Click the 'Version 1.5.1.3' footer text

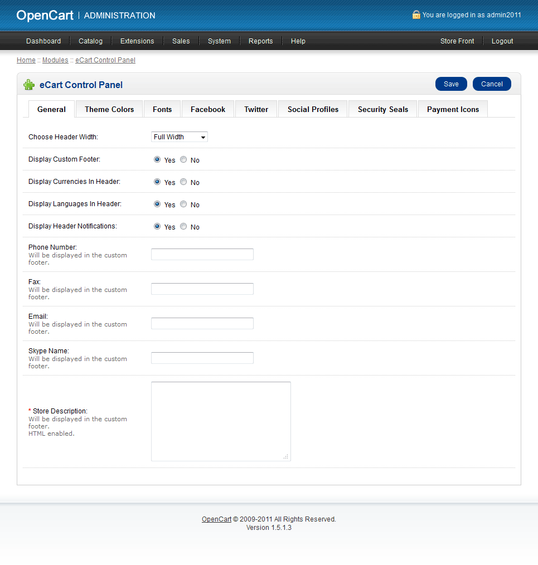(269, 528)
